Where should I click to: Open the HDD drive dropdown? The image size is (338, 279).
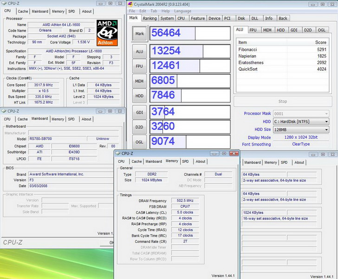301,121
